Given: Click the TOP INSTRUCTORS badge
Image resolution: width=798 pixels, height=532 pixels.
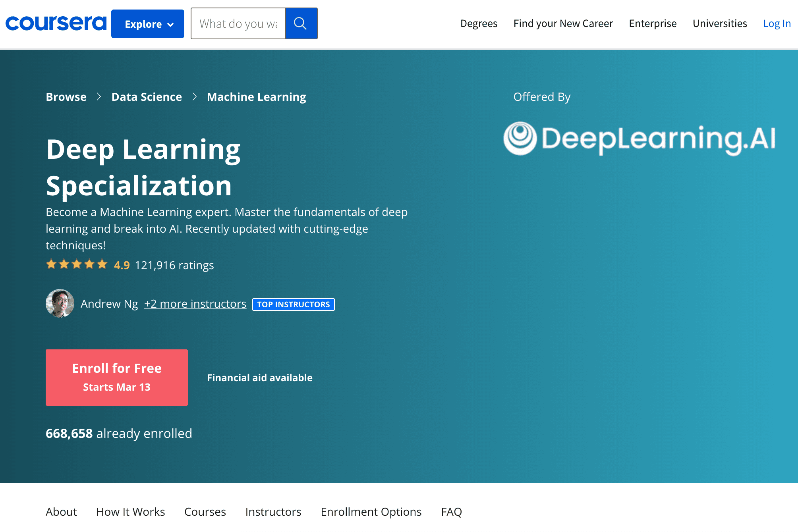Looking at the screenshot, I should (x=293, y=305).
